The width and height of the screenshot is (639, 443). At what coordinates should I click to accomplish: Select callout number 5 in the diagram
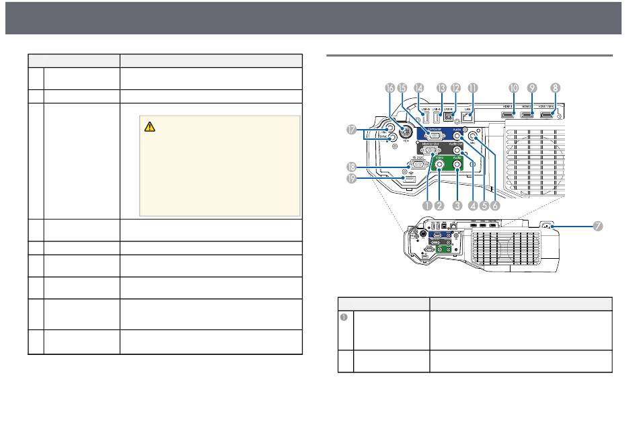pos(484,206)
